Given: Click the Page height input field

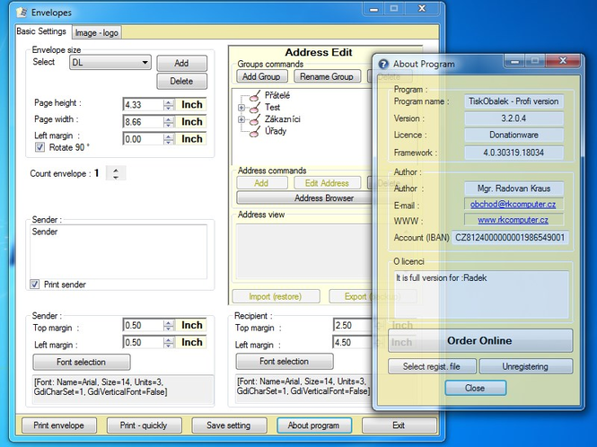Looking at the screenshot, I should point(144,104).
